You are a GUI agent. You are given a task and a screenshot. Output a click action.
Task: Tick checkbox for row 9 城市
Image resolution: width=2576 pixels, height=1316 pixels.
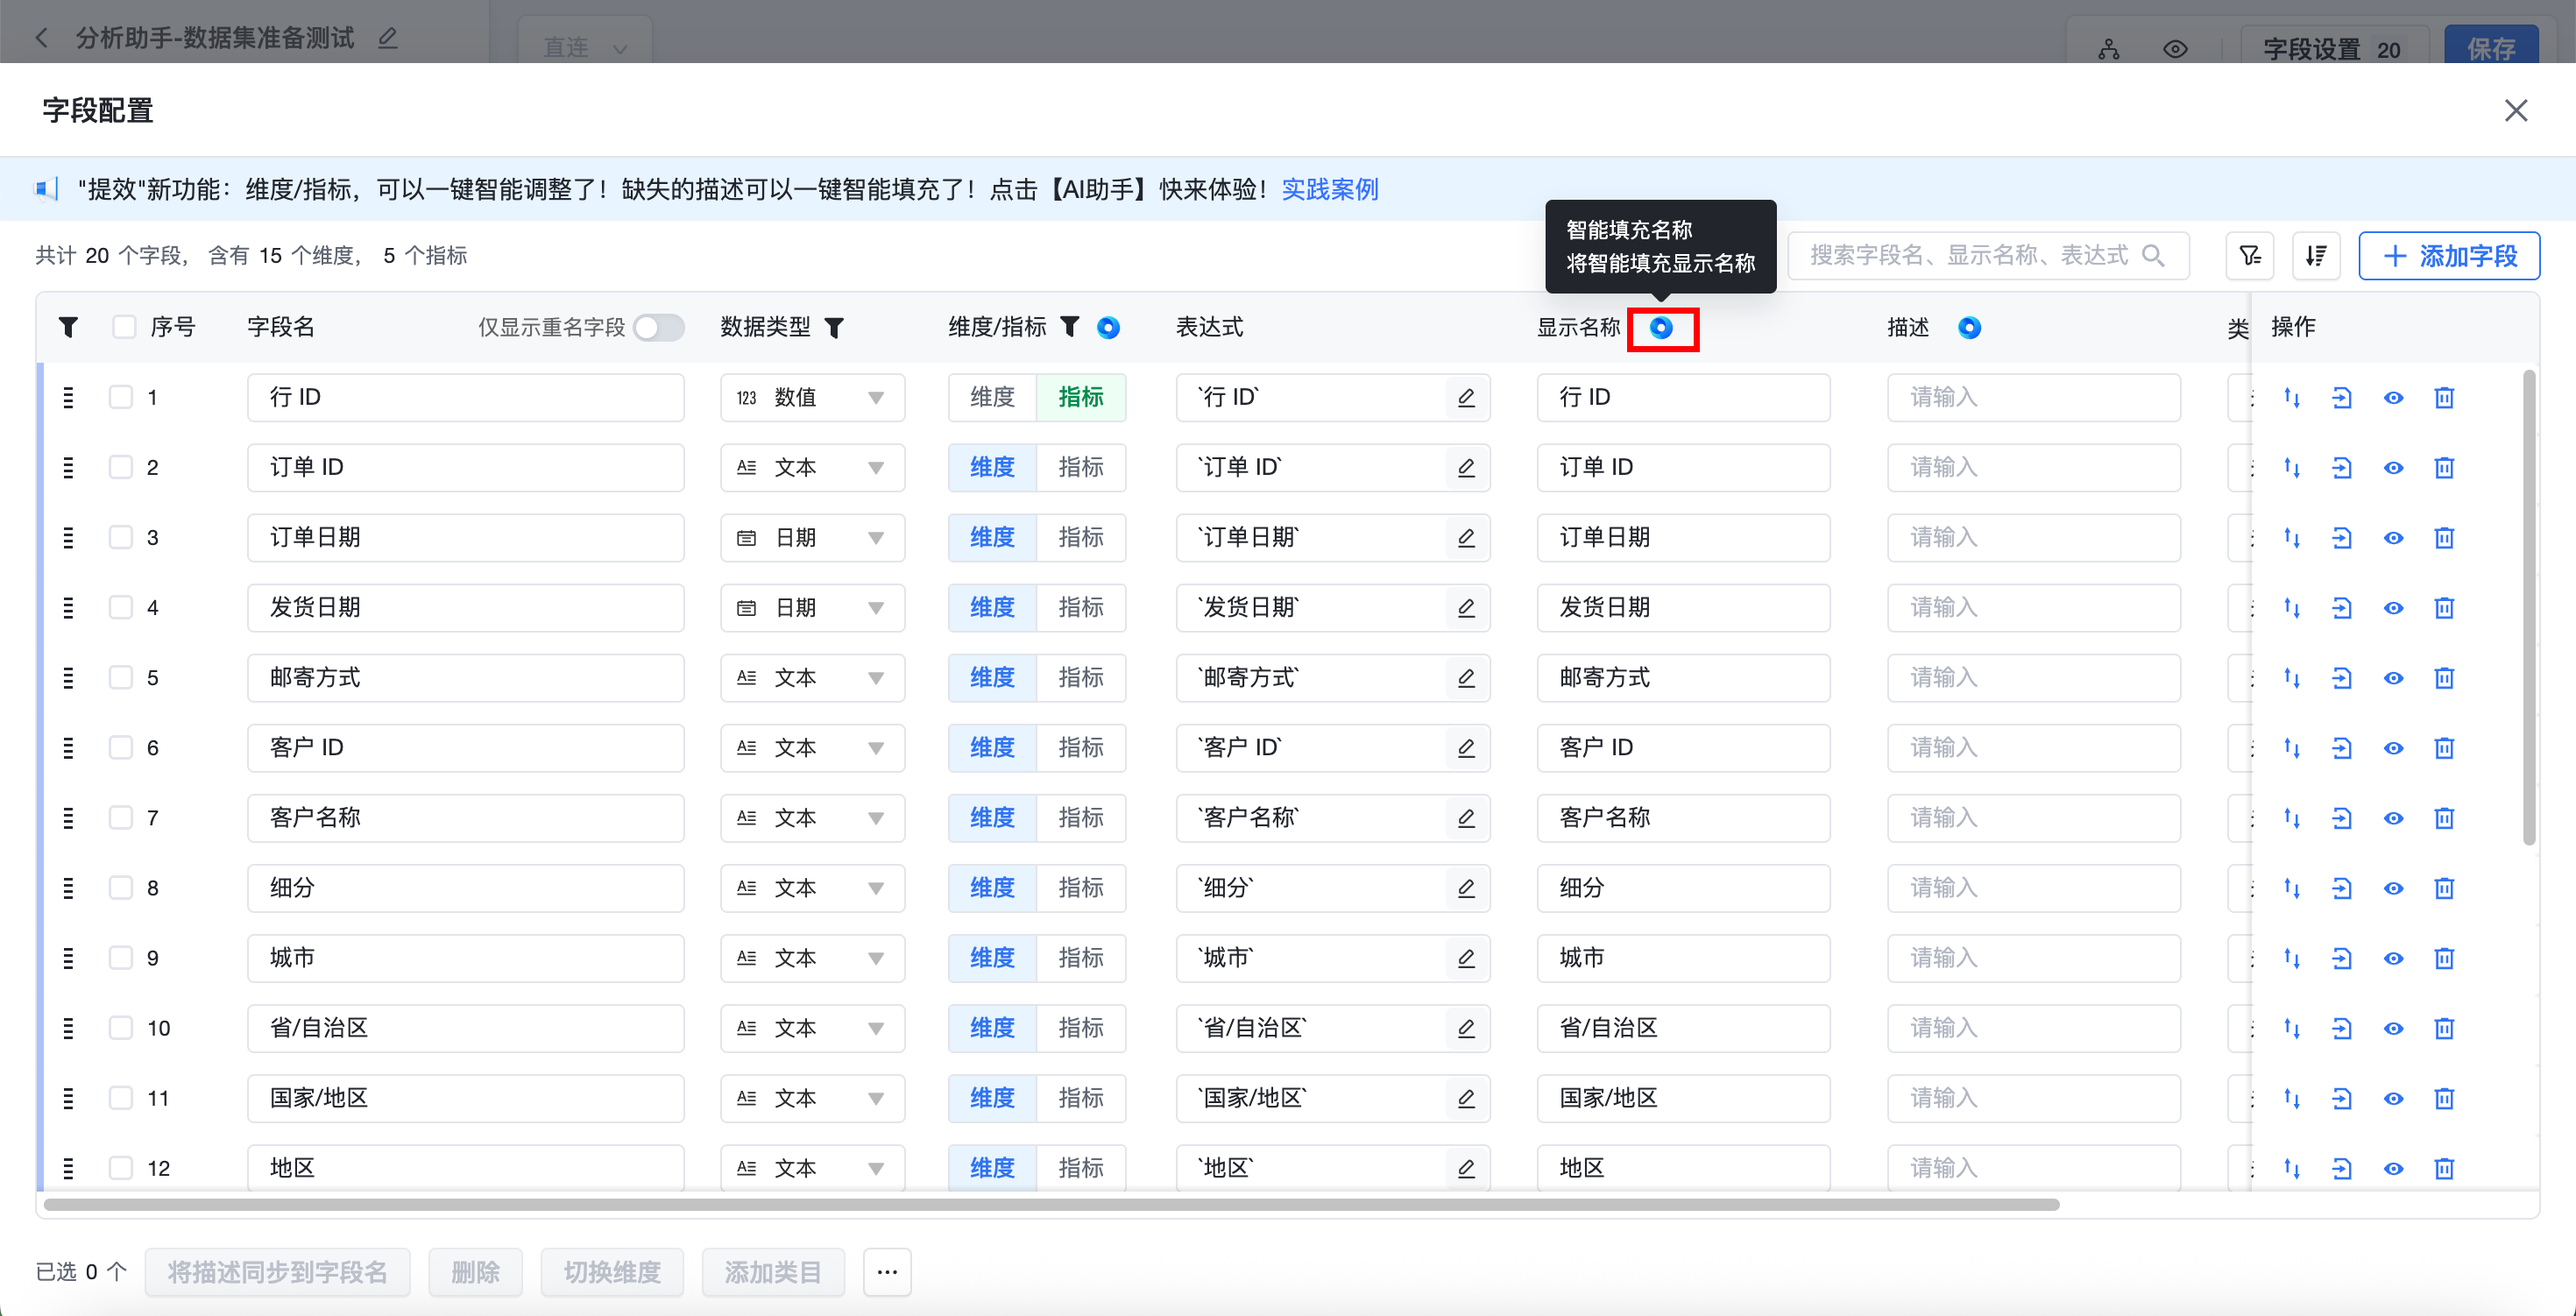click(x=121, y=957)
